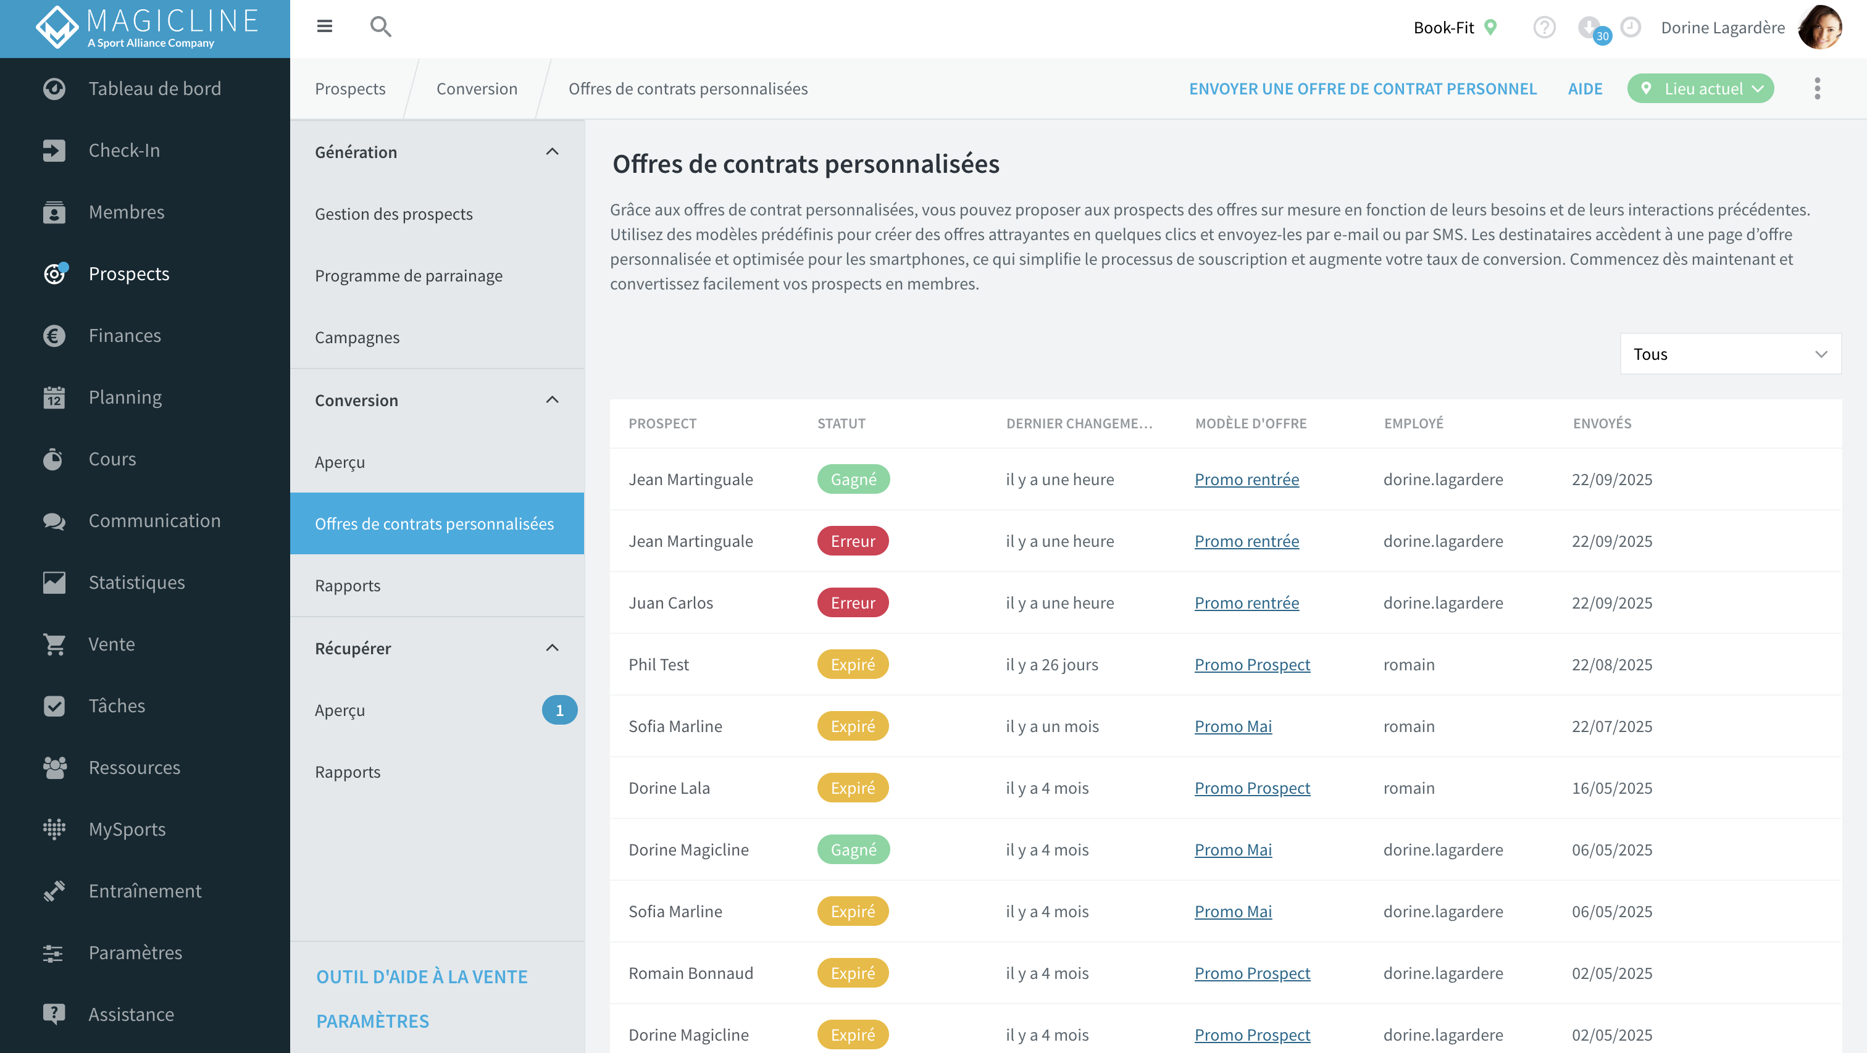Open Paramètres sliders icon
The width and height of the screenshot is (1867, 1053).
[54, 953]
